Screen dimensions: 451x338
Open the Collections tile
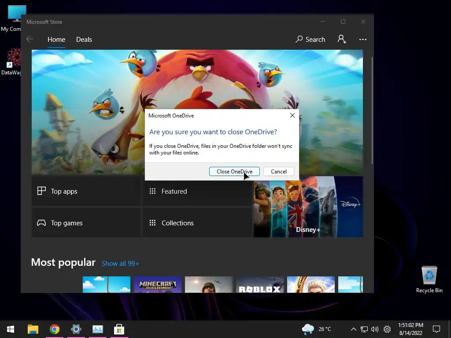click(x=197, y=223)
